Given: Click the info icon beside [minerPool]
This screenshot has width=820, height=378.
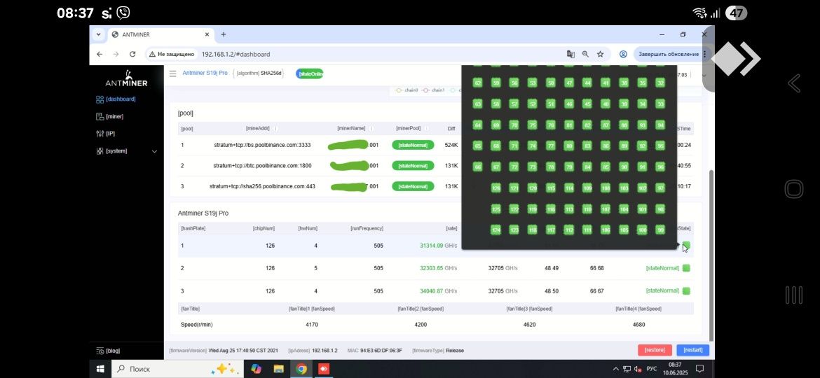Looking at the screenshot, I should [x=426, y=128].
